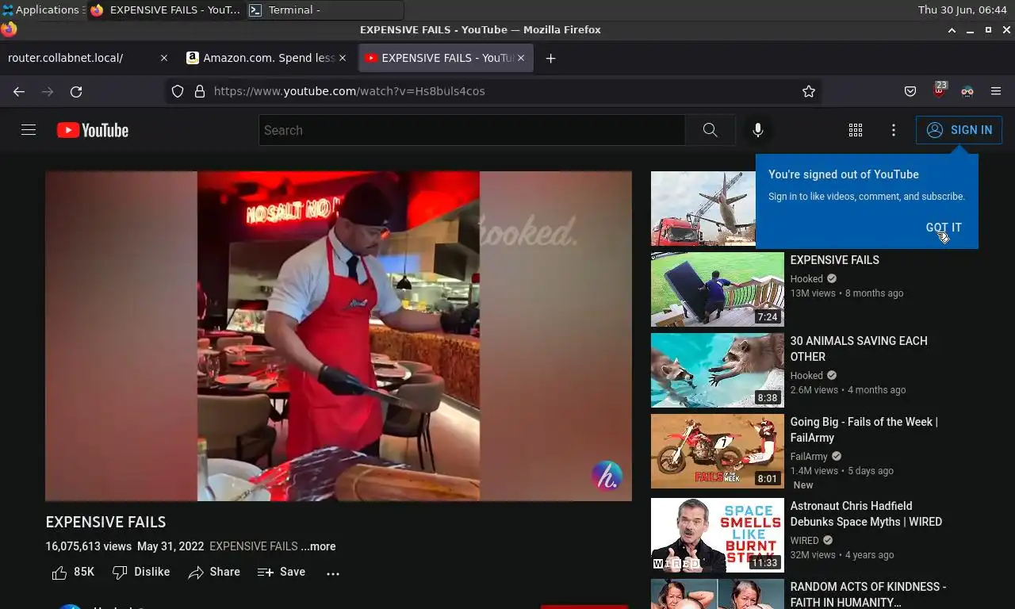Open Hooked channel under 30 ANIMALS video
1015x609 pixels.
click(x=806, y=376)
